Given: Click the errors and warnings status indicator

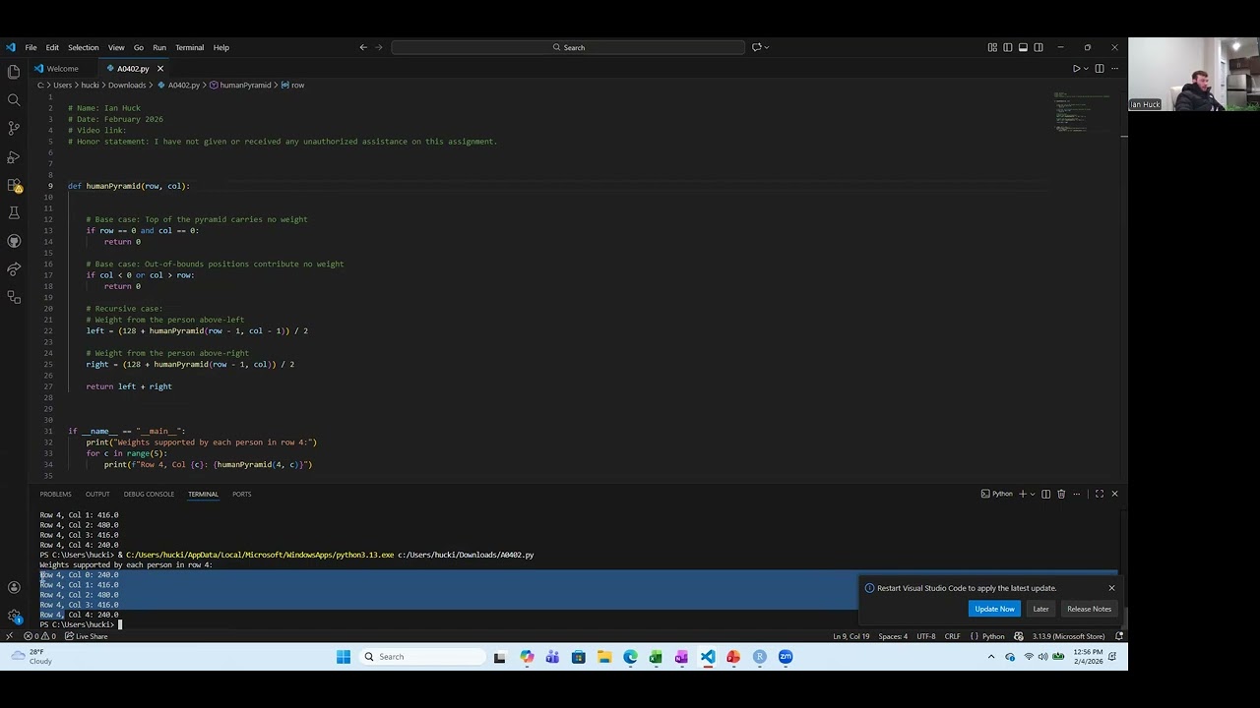Looking at the screenshot, I should click(x=39, y=636).
